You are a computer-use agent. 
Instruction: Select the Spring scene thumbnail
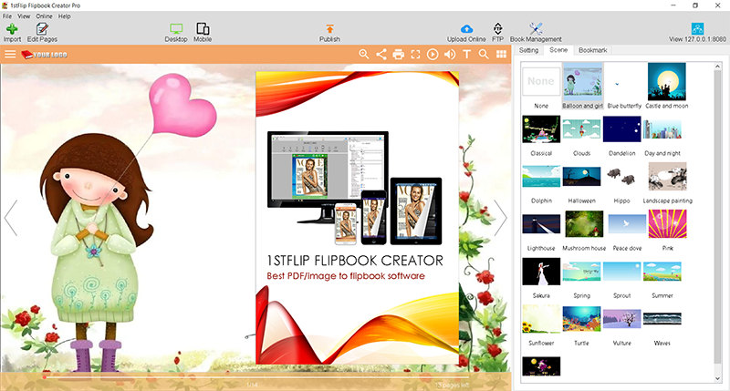581,271
